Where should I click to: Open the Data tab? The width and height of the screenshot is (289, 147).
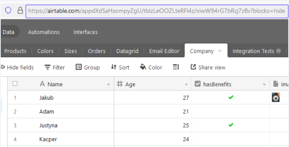[x=9, y=32]
